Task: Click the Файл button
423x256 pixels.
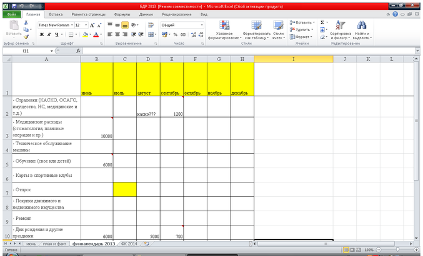Action: [x=12, y=13]
